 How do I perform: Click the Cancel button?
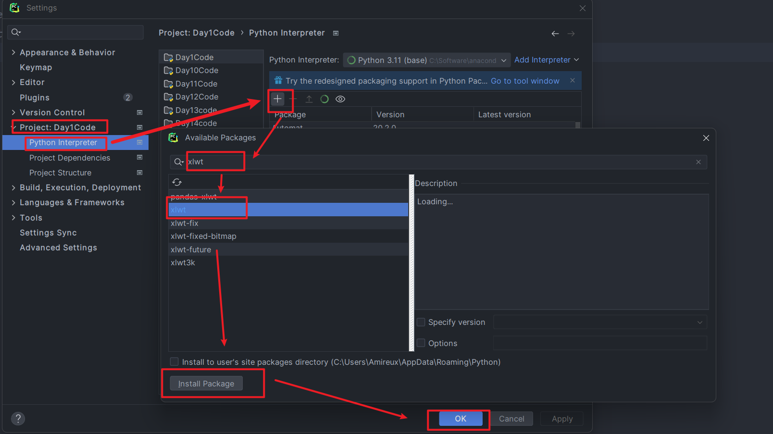511,419
